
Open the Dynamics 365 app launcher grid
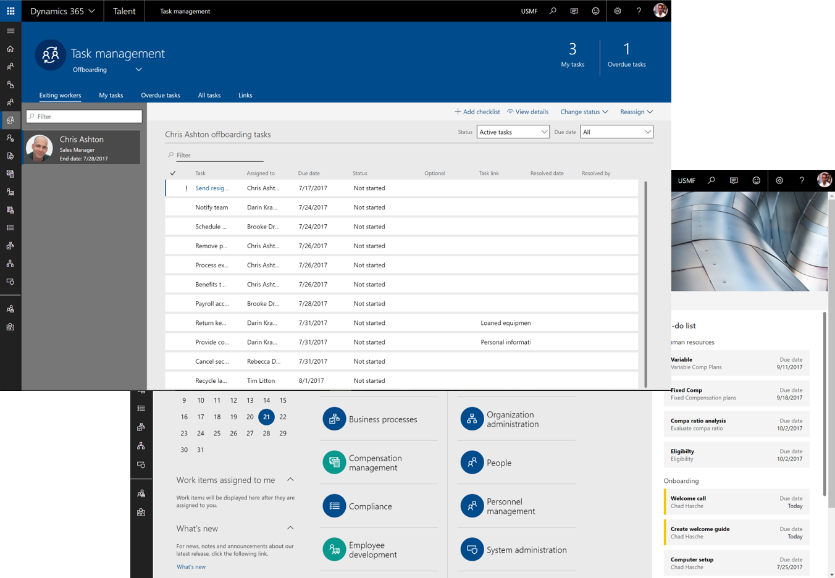(x=10, y=11)
